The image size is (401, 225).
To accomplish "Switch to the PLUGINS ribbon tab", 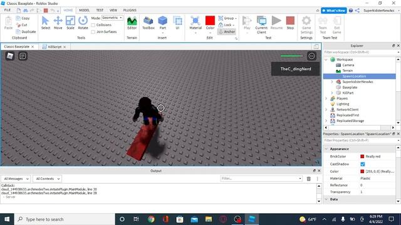I will point(130,10).
